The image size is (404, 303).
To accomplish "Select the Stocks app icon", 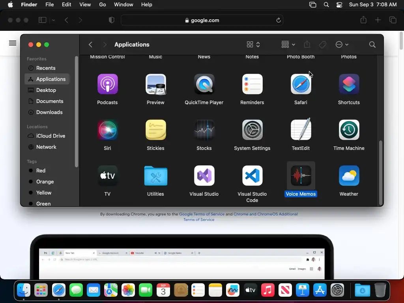I will (204, 130).
